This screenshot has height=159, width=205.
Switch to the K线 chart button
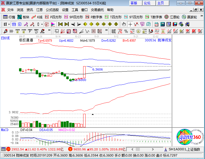tap(37, 17)
